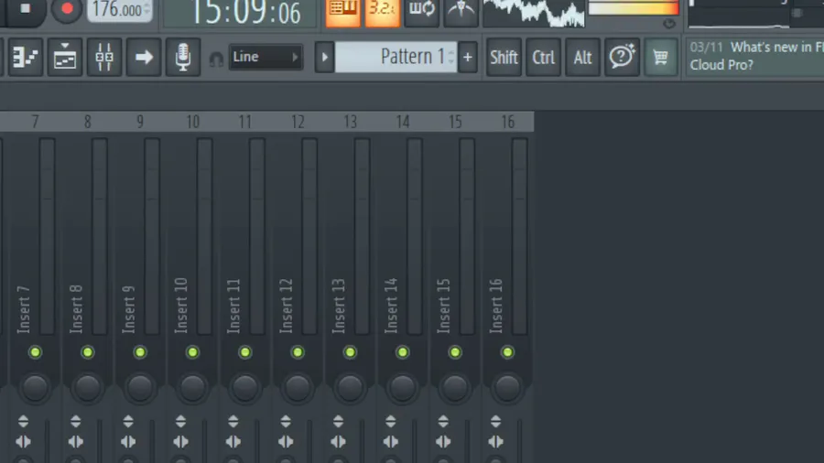824x463 pixels.
Task: Click Insert 7 left-right swap channels icon
Action: point(23,442)
